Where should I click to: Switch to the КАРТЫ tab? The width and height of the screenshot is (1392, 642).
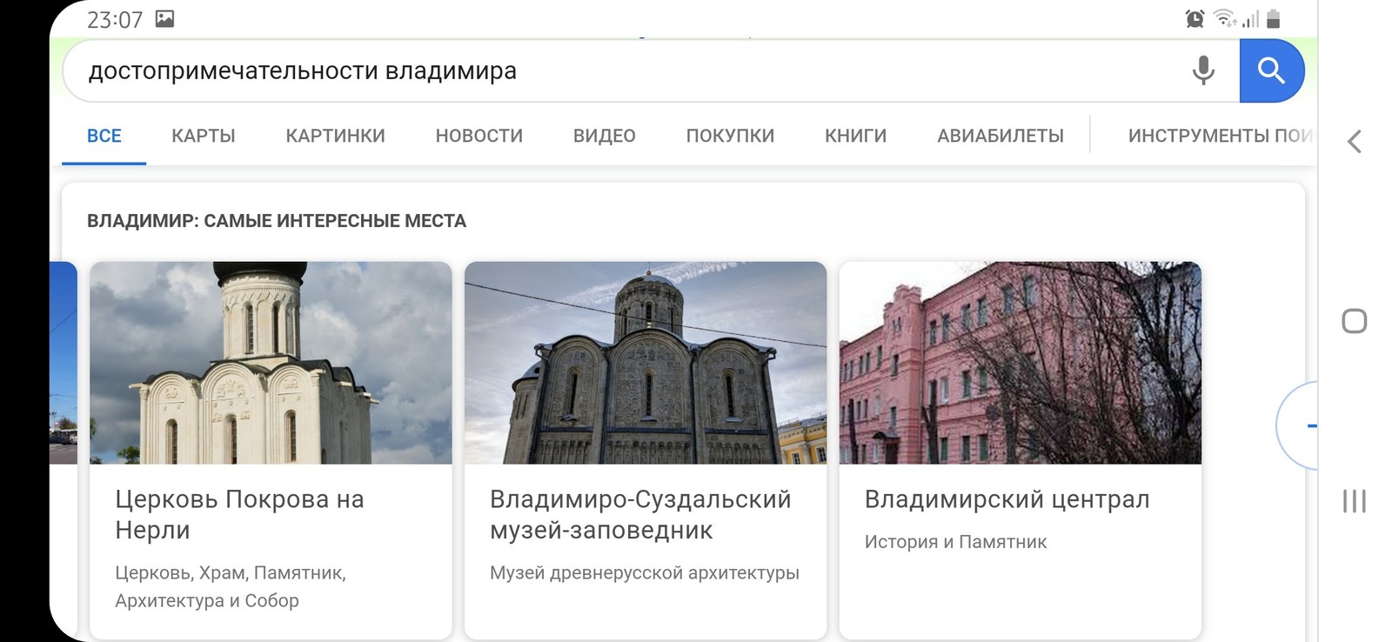[x=204, y=136]
